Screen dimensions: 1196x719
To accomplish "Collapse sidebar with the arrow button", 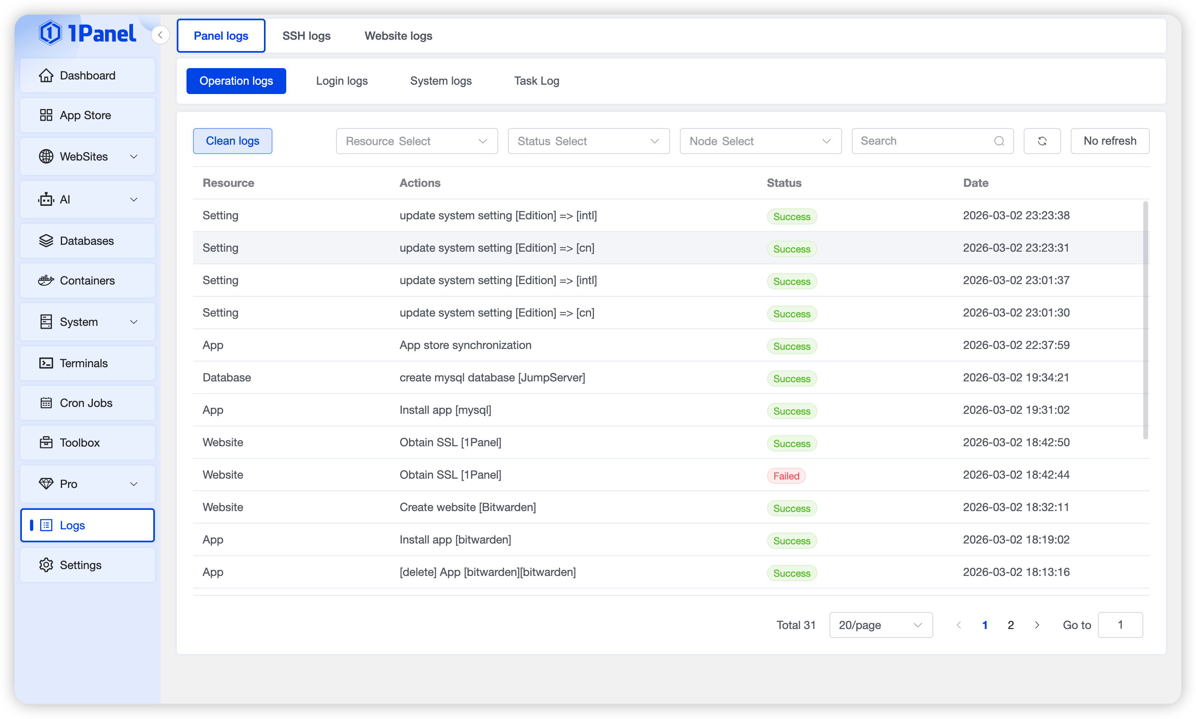I will (x=161, y=35).
